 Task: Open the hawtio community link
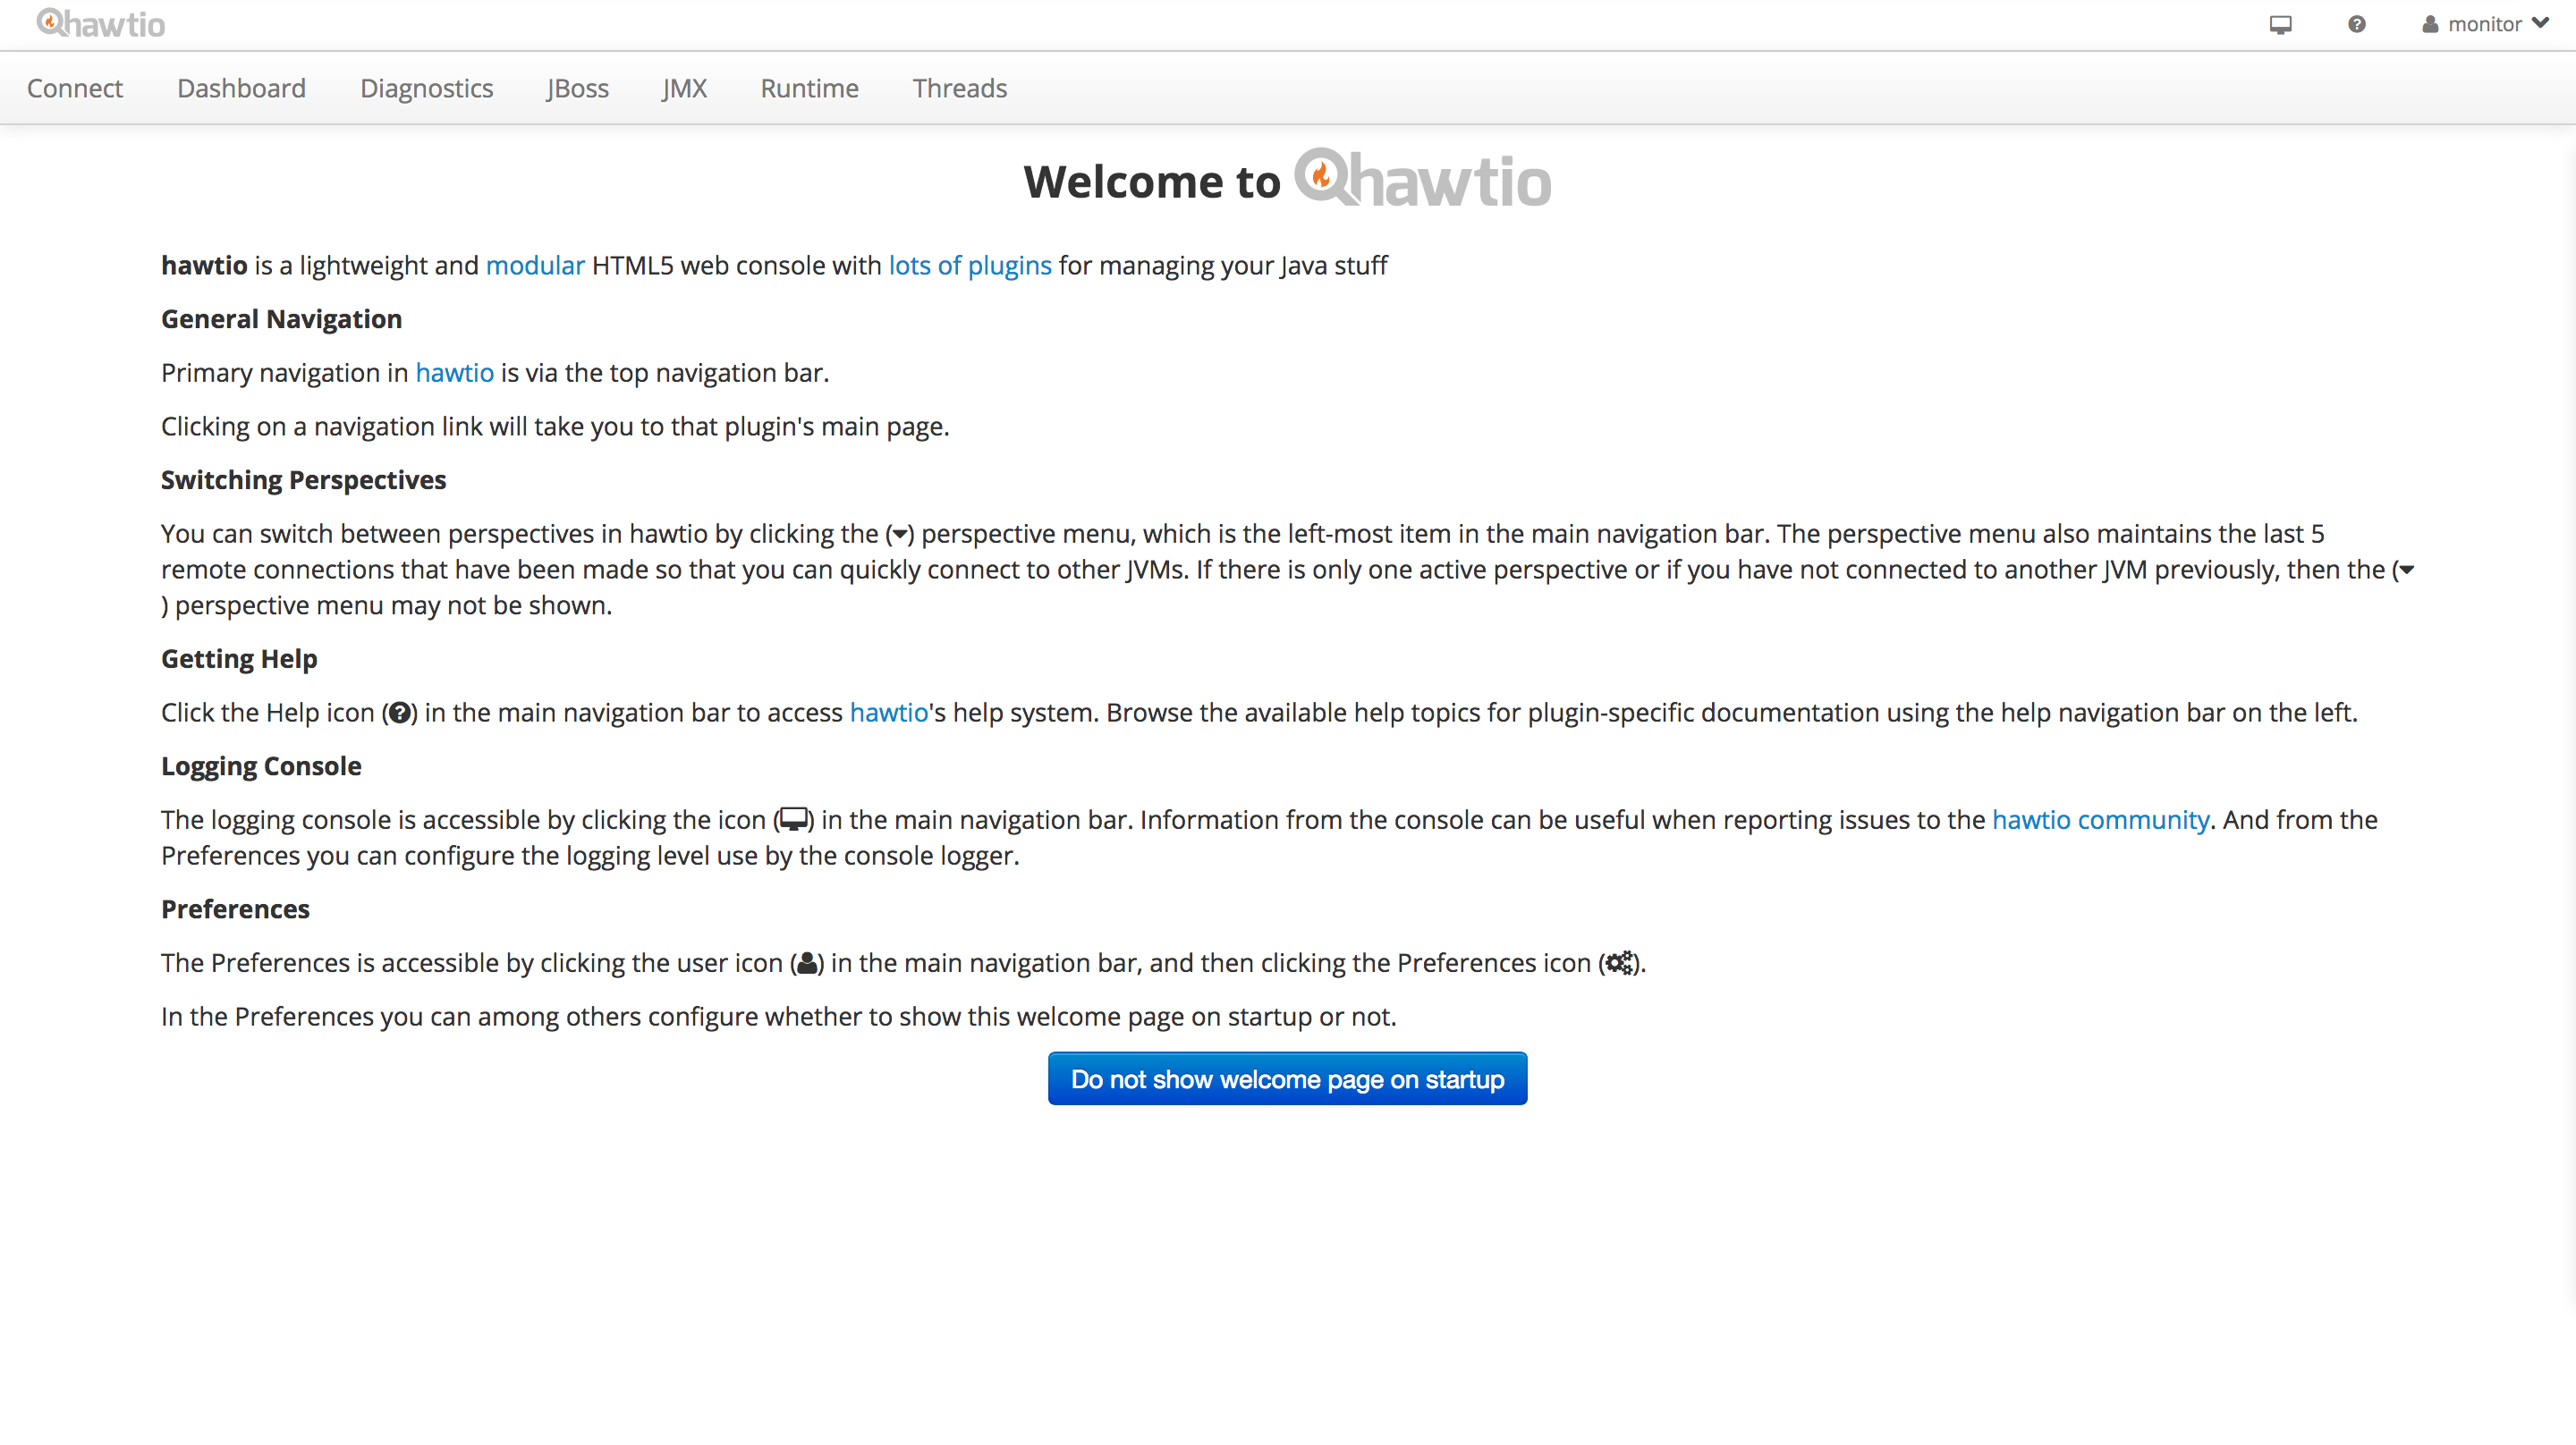[x=2101, y=819]
